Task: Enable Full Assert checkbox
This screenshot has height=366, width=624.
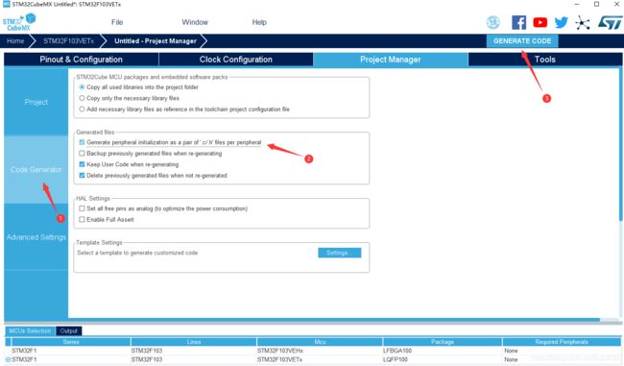Action: [x=82, y=219]
